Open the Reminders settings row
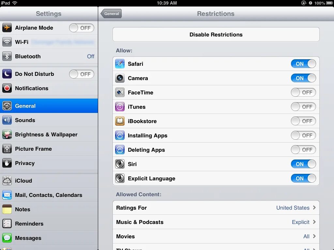The image size is (334, 250). click(x=49, y=224)
